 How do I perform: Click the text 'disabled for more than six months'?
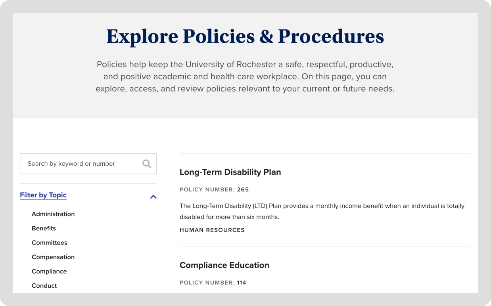point(229,217)
